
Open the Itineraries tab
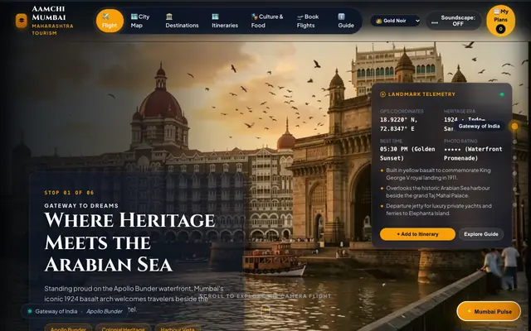click(225, 21)
